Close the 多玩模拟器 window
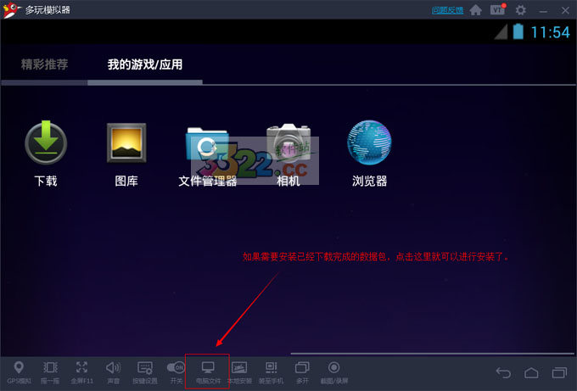Image resolution: width=577 pixels, height=391 pixels. point(565,10)
